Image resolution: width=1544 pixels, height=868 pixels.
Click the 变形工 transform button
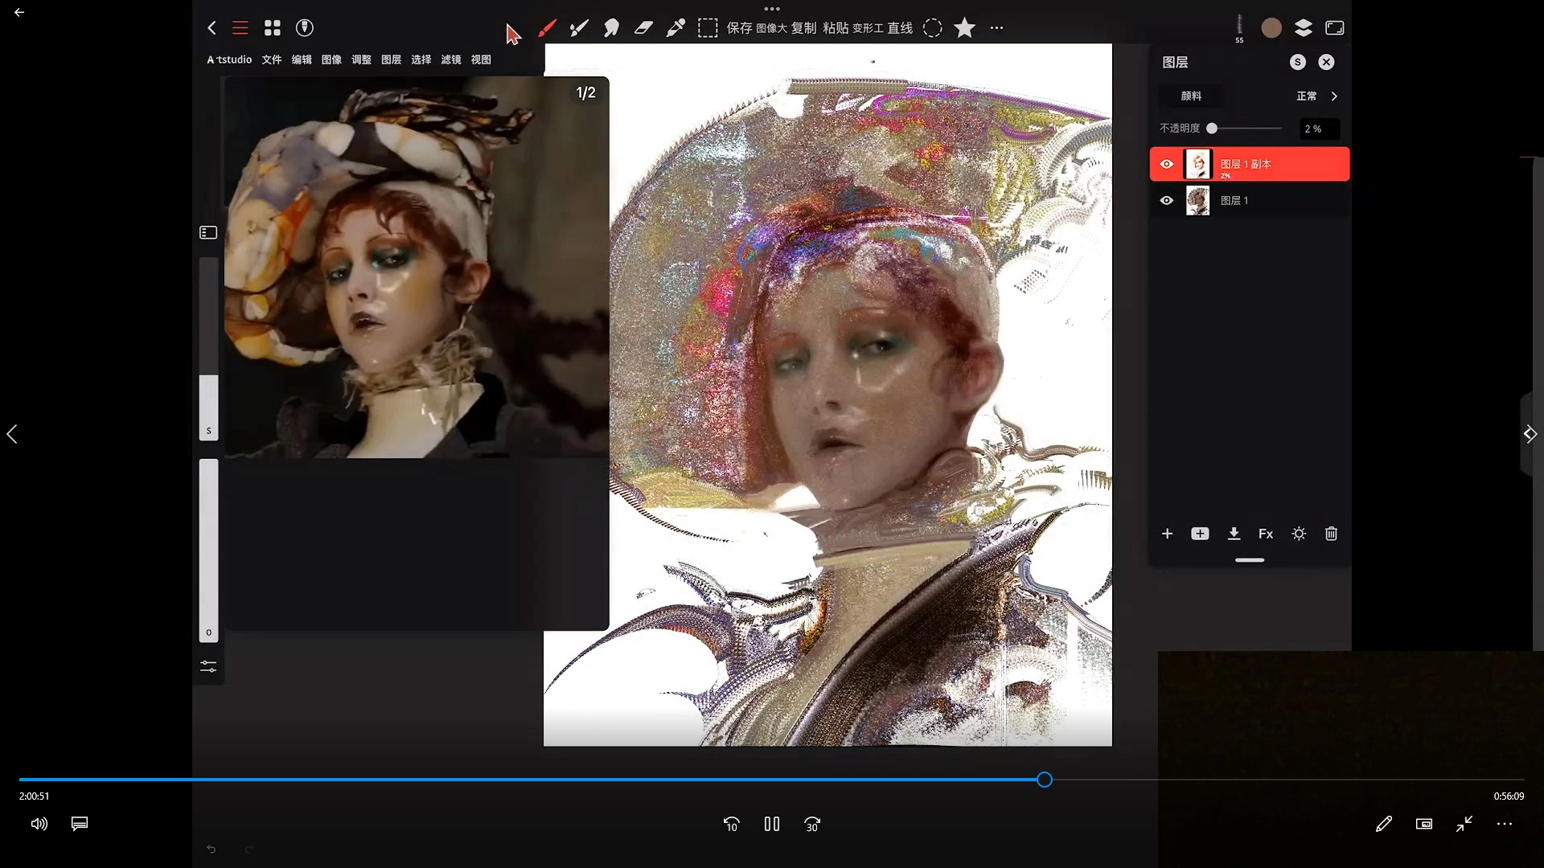coord(868,28)
